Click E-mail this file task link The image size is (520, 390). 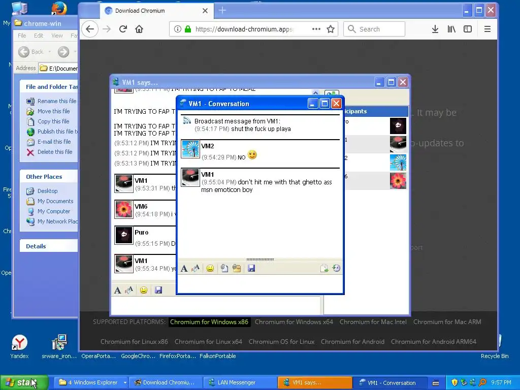pyautogui.click(x=48, y=142)
